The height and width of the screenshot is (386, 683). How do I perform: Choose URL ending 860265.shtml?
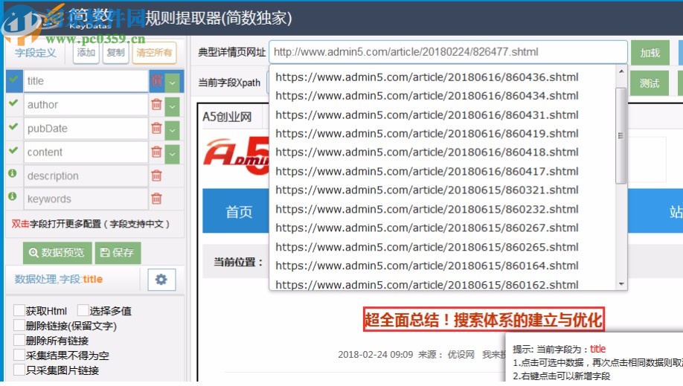pyautogui.click(x=427, y=247)
